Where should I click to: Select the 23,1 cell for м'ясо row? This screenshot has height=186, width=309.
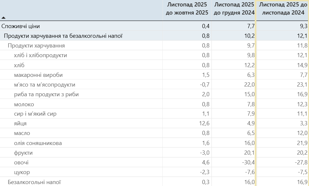pos(302,85)
